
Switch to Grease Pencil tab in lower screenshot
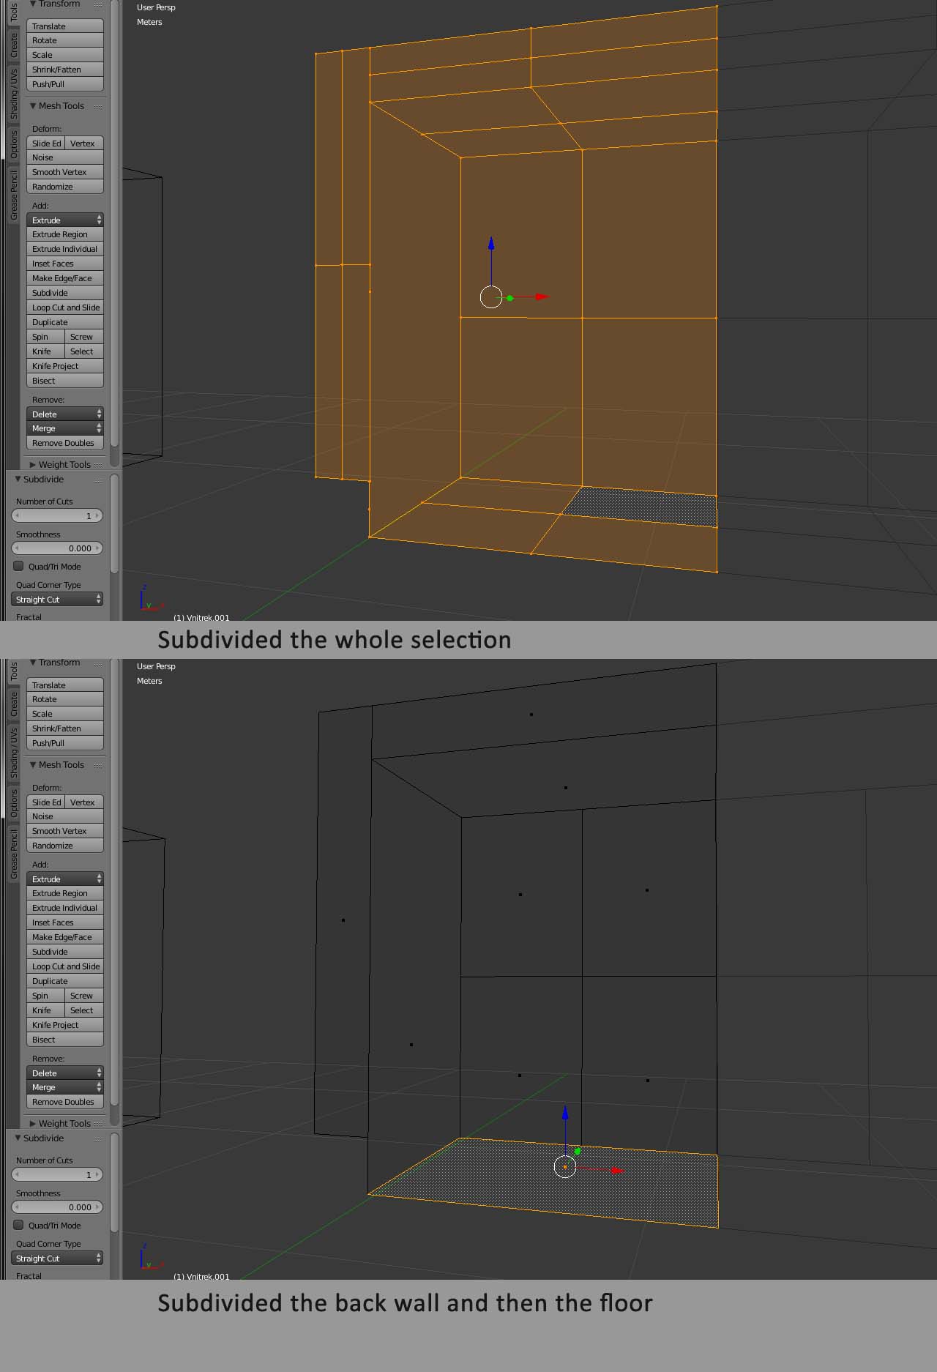pos(13,854)
